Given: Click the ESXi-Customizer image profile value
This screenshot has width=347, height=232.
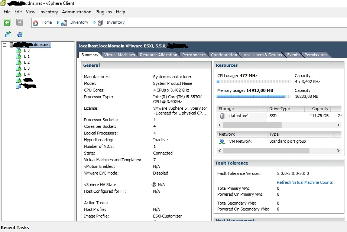Looking at the screenshot, I should coord(167,216).
